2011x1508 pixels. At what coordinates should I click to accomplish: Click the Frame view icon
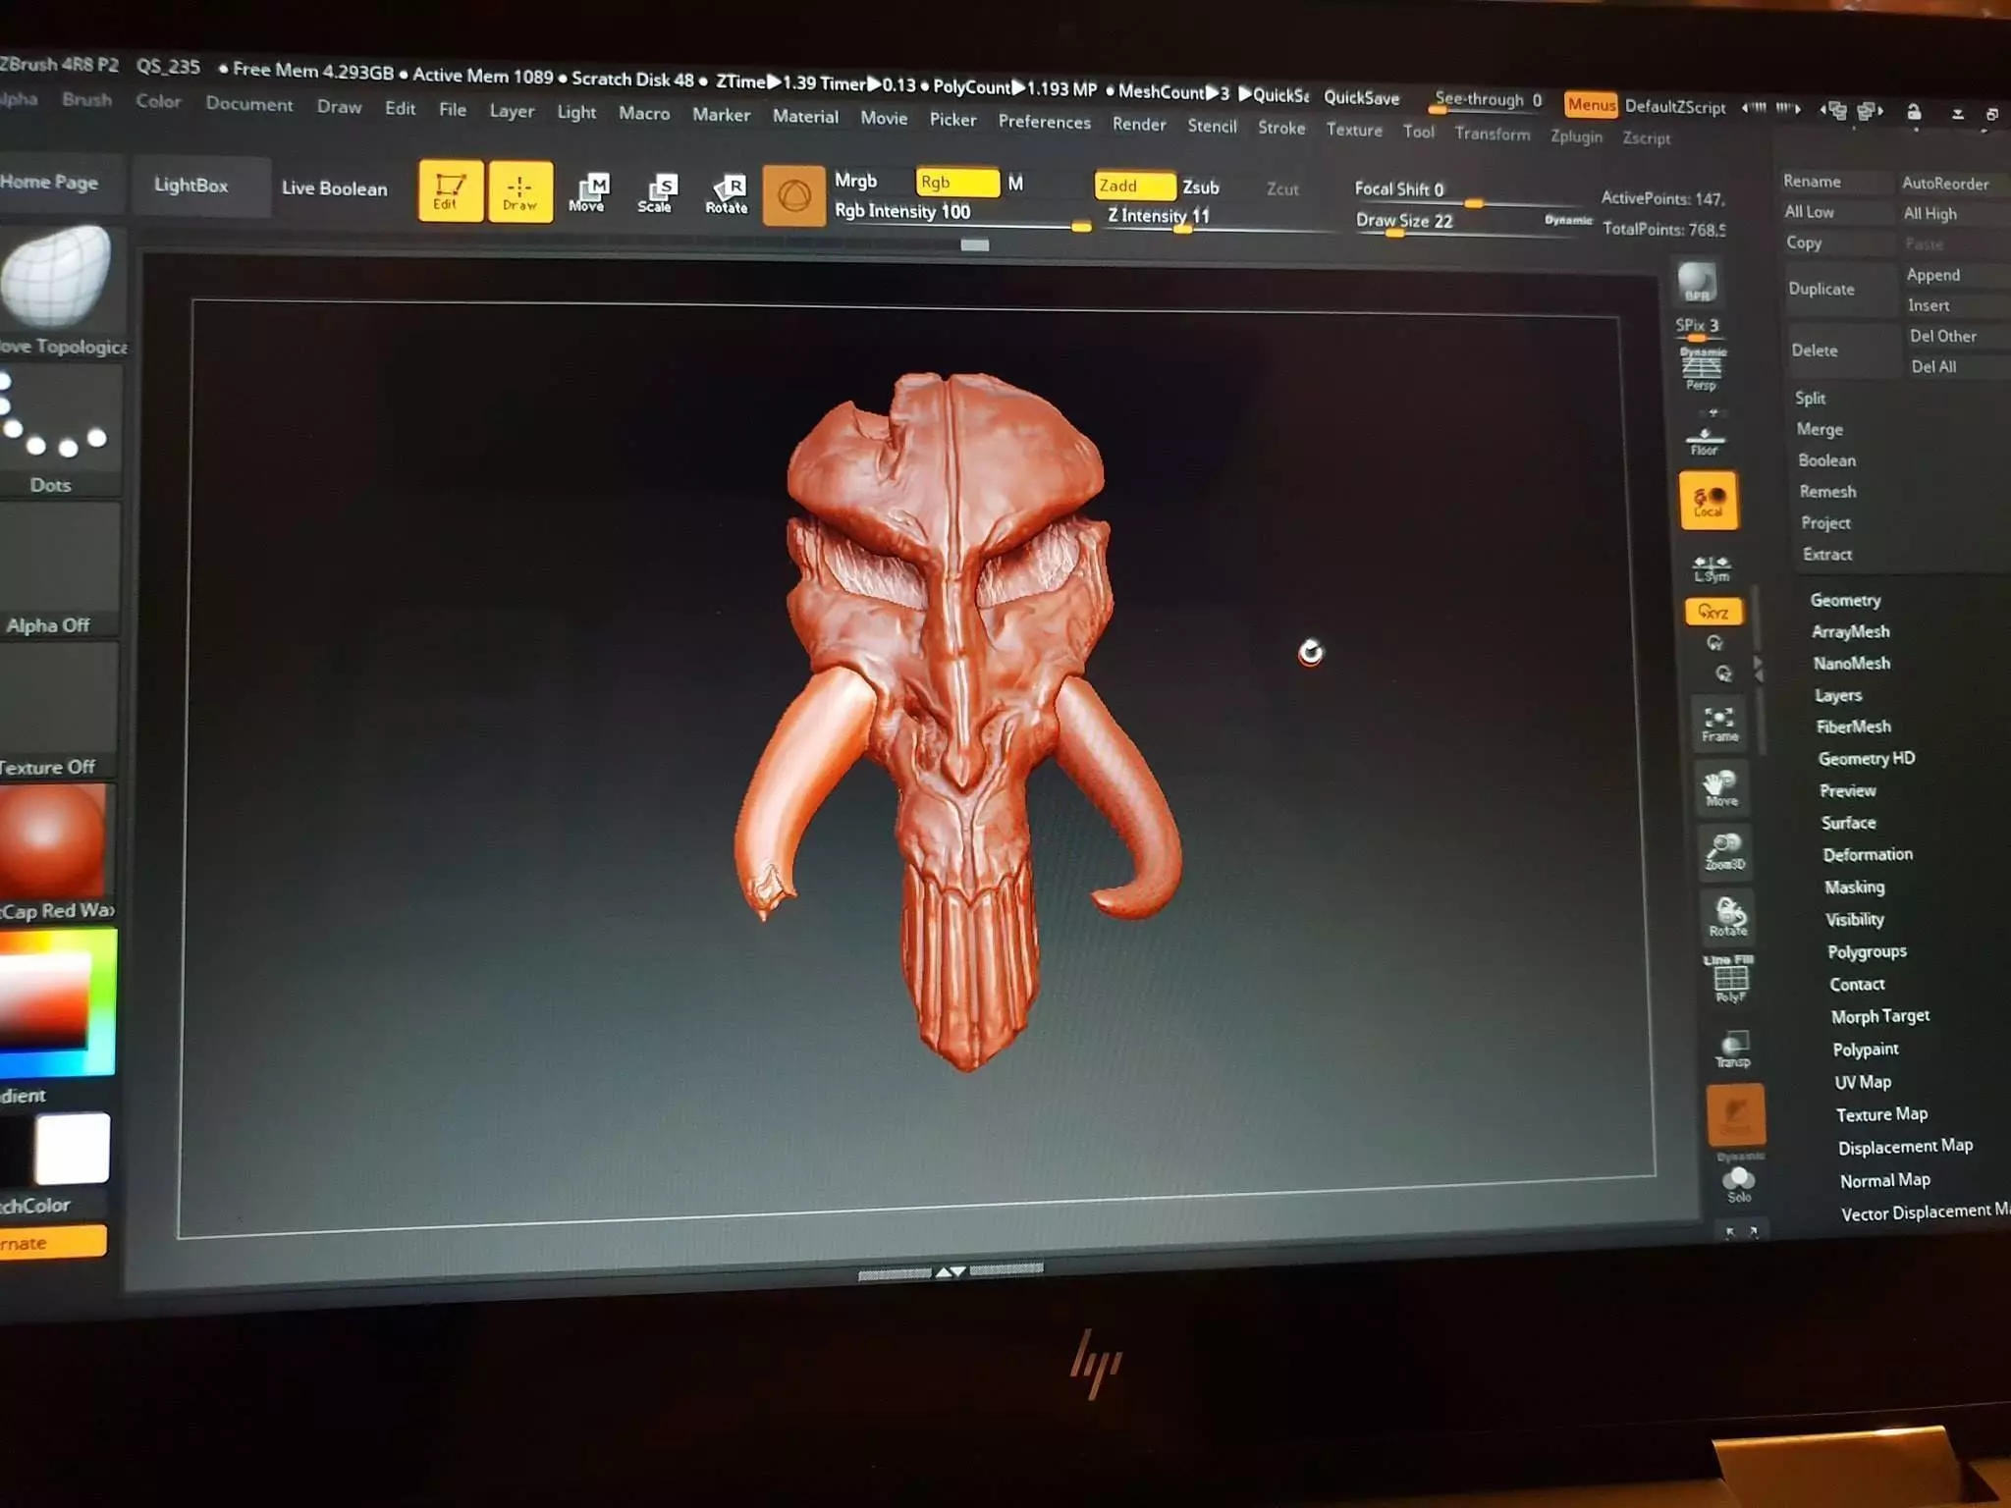[x=1719, y=725]
